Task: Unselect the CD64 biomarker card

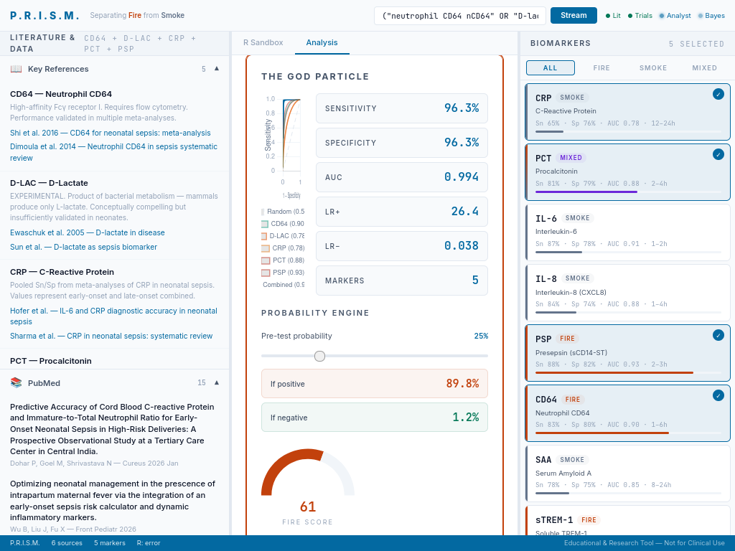Action: 718,395
